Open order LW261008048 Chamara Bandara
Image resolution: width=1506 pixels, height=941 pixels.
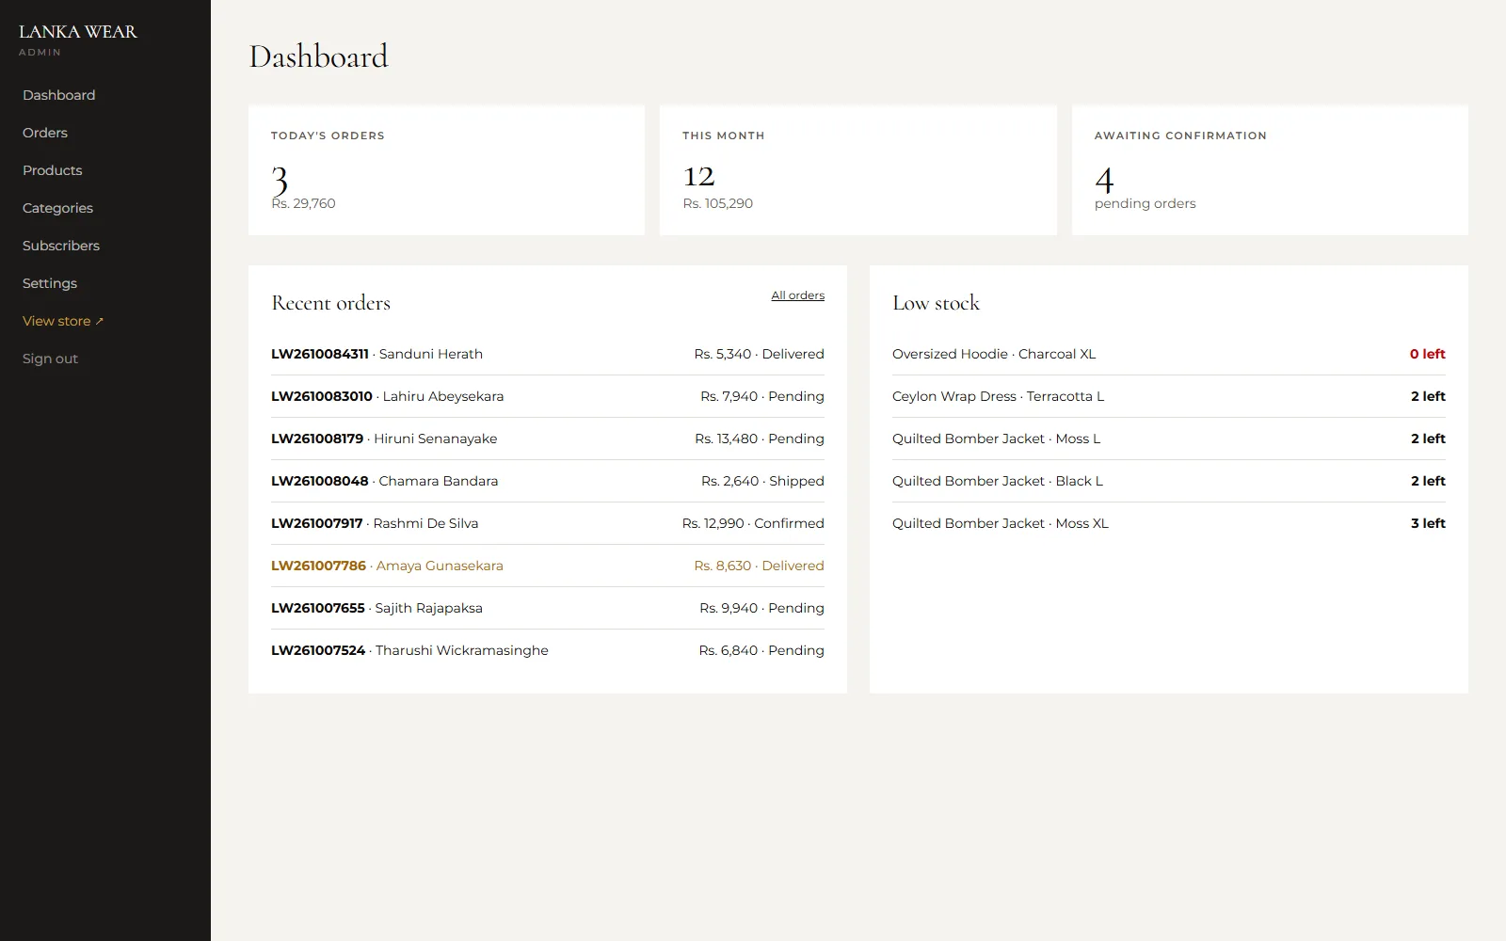548,481
